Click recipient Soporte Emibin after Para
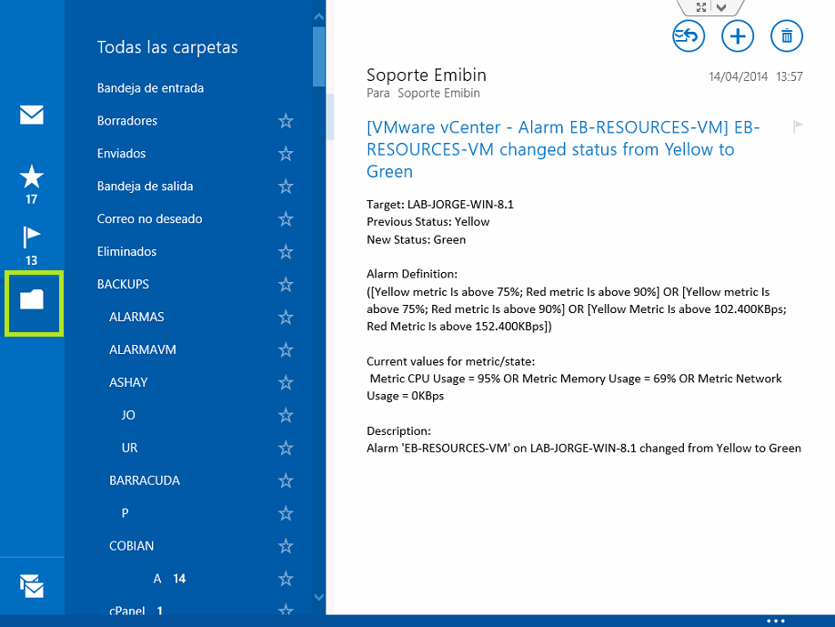Screen dimensions: 835x627 [438, 93]
